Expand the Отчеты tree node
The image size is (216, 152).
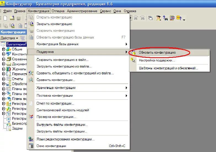[x=4, y=79]
